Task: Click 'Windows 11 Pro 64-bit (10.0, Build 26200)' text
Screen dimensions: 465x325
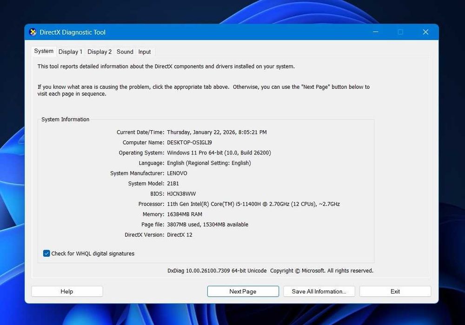Action: (x=219, y=153)
